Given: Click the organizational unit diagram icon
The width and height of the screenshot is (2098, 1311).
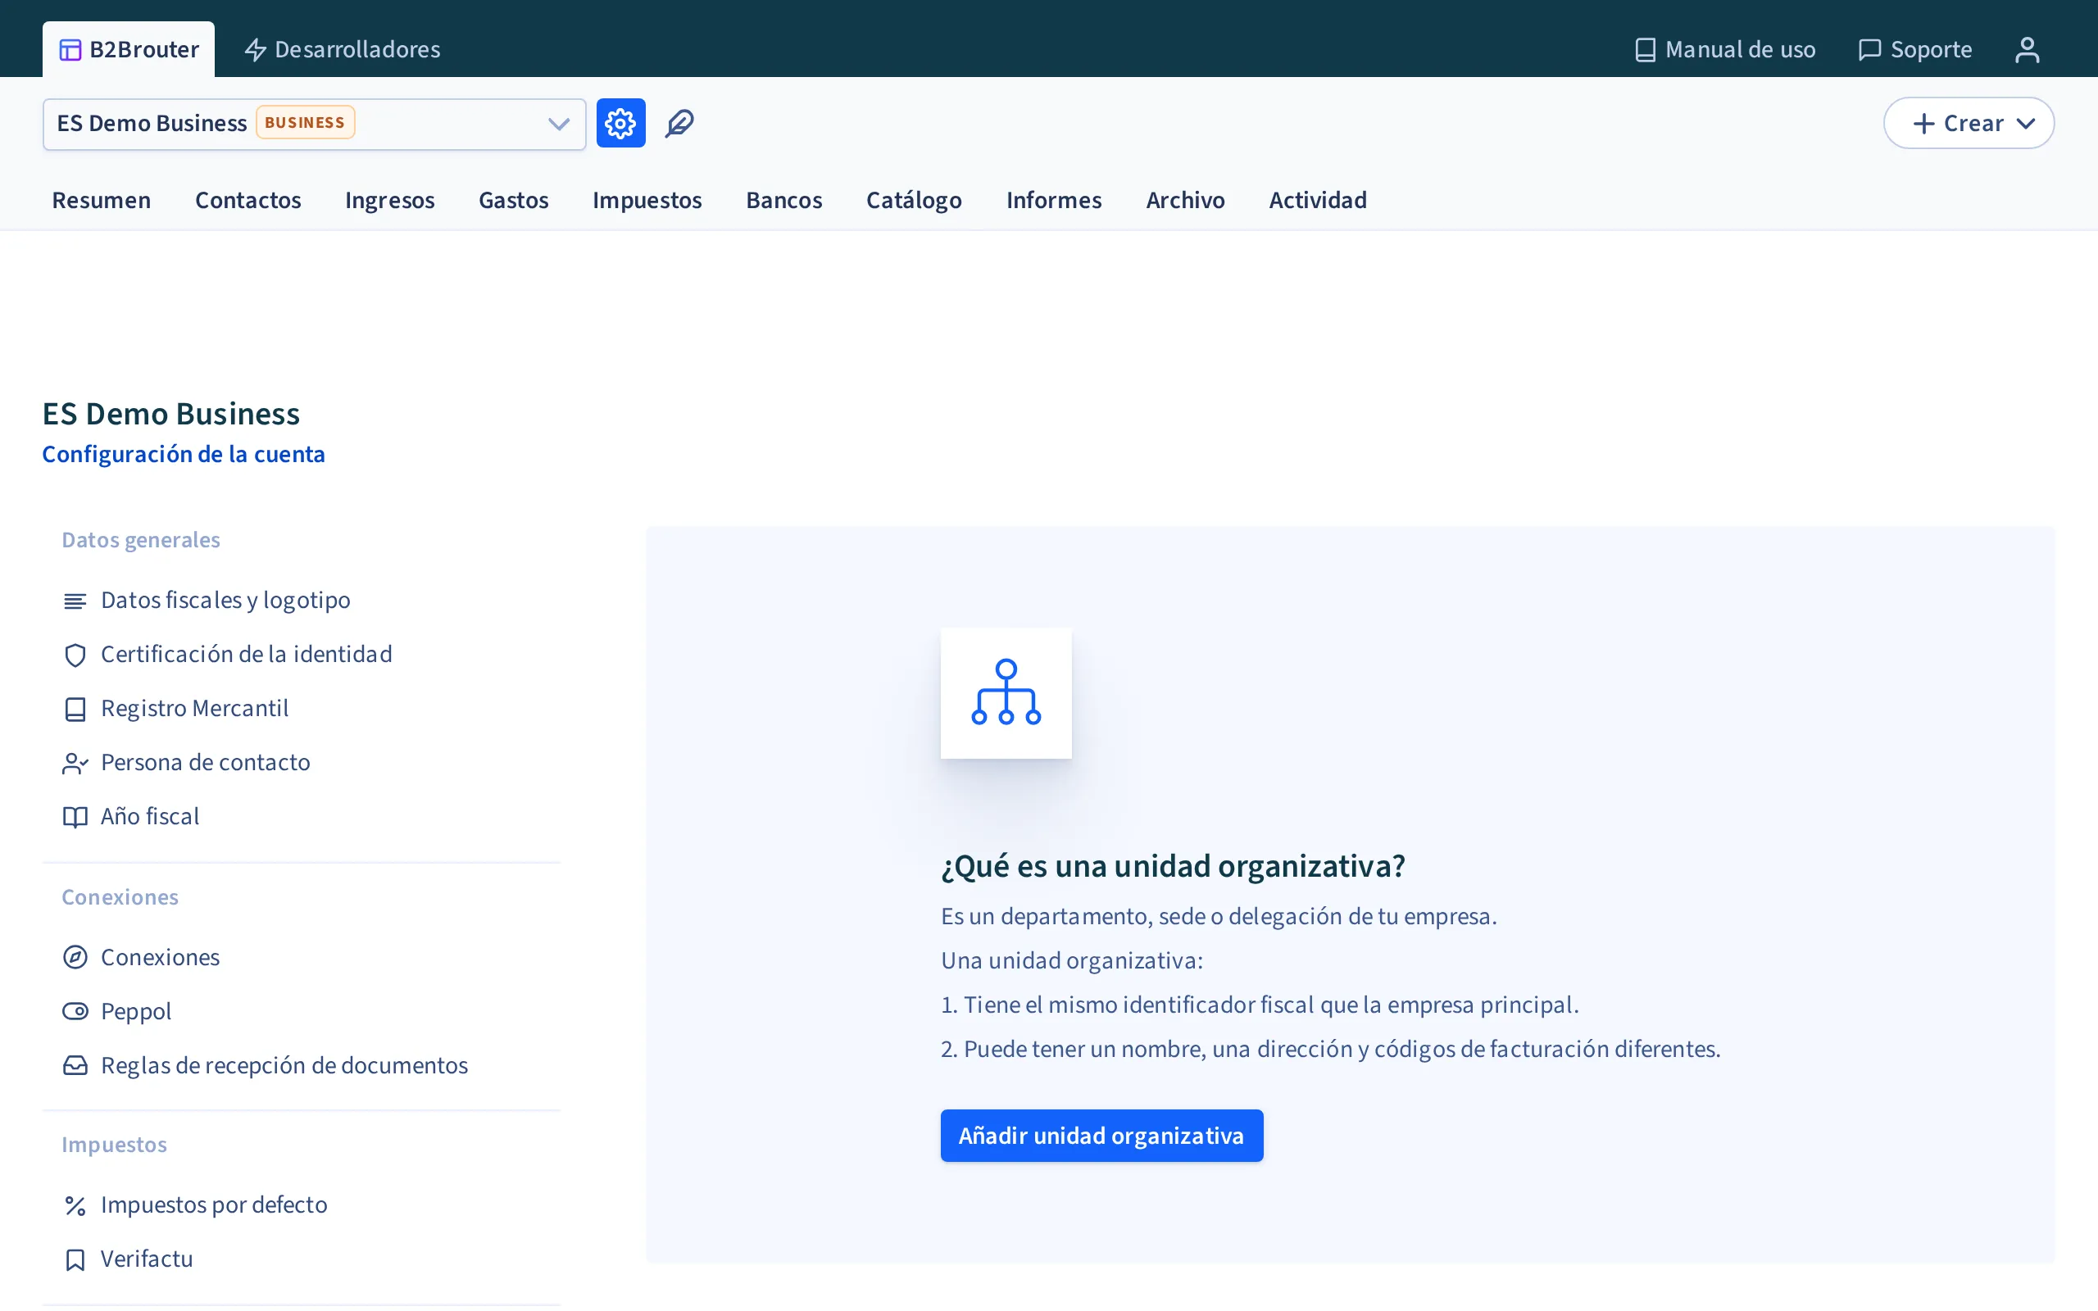Looking at the screenshot, I should pyautogui.click(x=1006, y=693).
